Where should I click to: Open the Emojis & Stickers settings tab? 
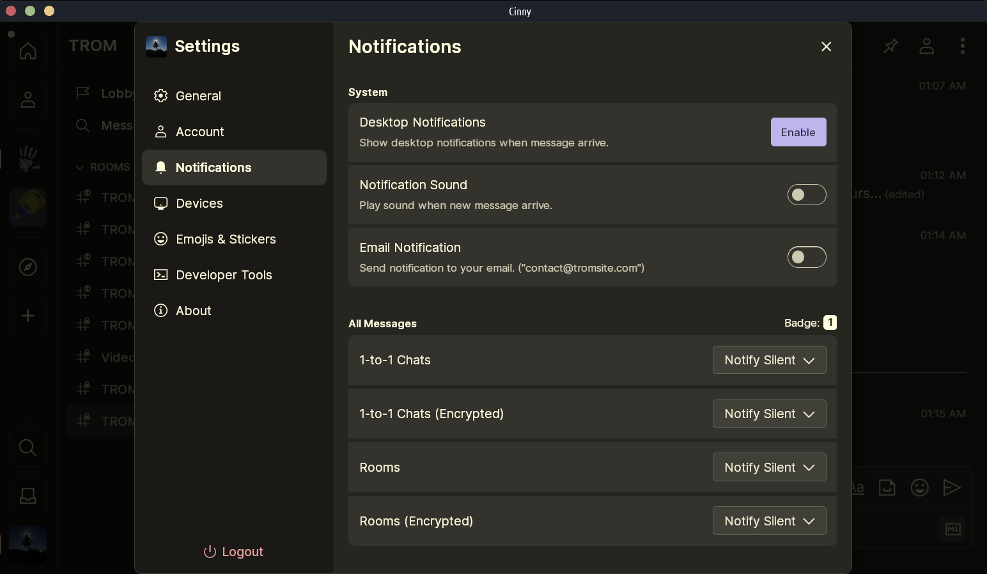tap(225, 239)
